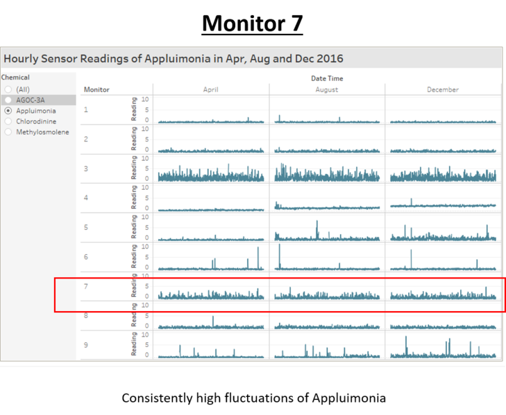The image size is (506, 415).
Task: Click Monitor 1 April line chart
Action: pyautogui.click(x=211, y=121)
